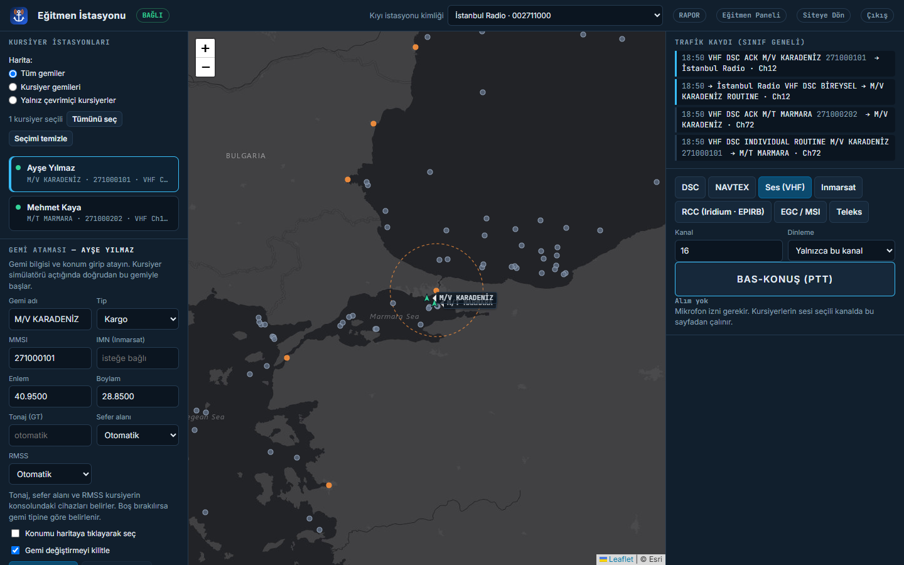904x565 pixels.
Task: Click the Boylam input field
Action: 137,396
